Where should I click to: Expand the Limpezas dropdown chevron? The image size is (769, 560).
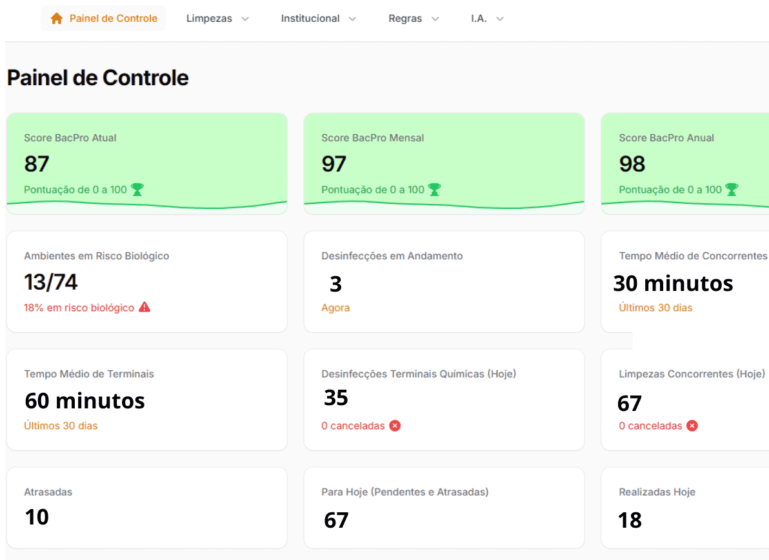[245, 19]
